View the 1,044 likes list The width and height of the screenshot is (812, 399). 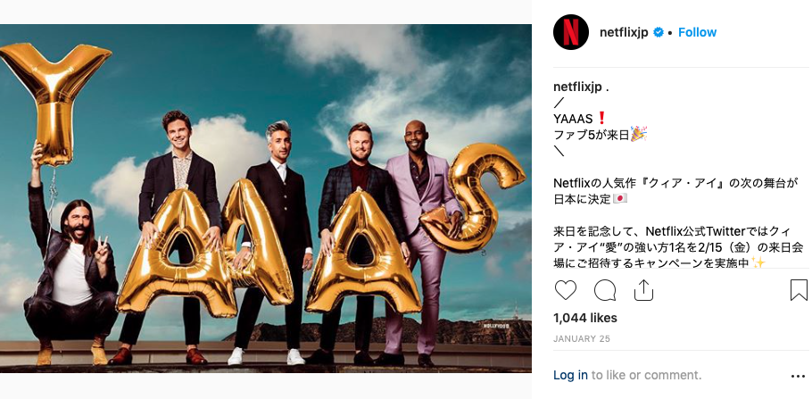click(x=585, y=318)
